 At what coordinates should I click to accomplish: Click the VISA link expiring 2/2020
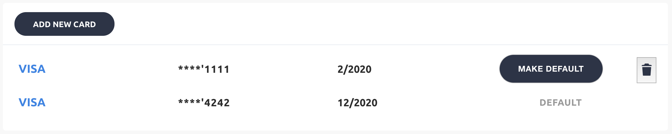click(x=32, y=69)
